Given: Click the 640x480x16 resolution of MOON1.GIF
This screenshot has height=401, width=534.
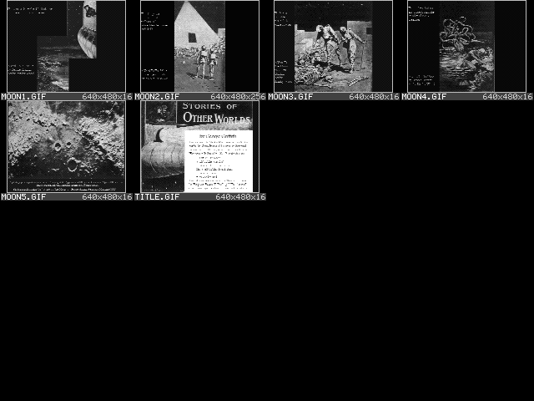Looking at the screenshot, I should [x=107, y=97].
